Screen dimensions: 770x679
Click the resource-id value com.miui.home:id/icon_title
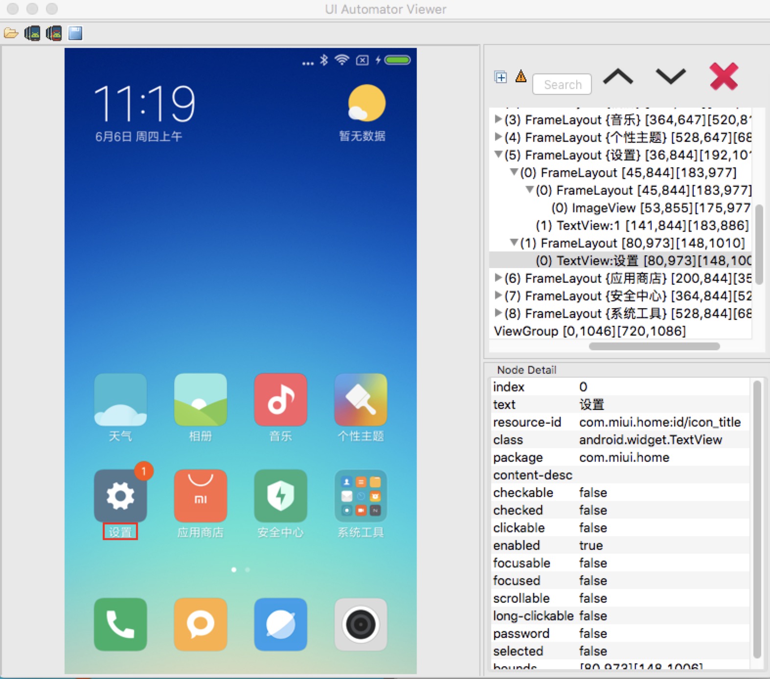coord(660,422)
